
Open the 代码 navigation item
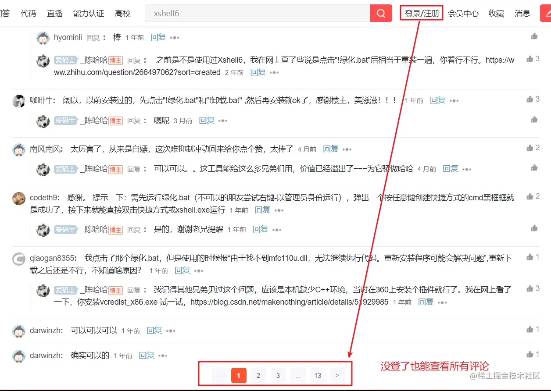[28, 13]
